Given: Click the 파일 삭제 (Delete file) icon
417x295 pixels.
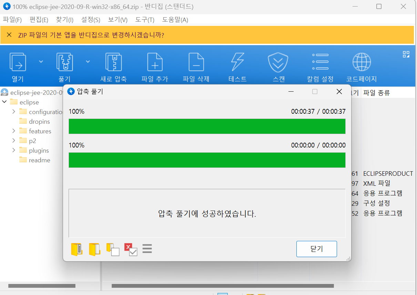Looking at the screenshot, I should 196,62.
